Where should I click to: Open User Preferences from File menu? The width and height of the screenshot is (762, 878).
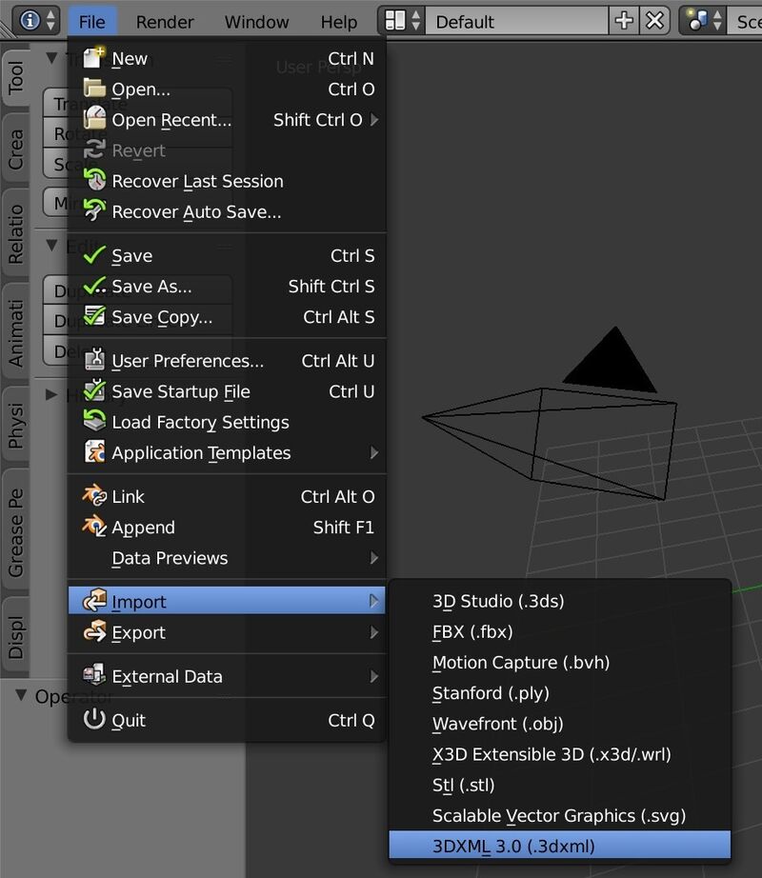(188, 361)
